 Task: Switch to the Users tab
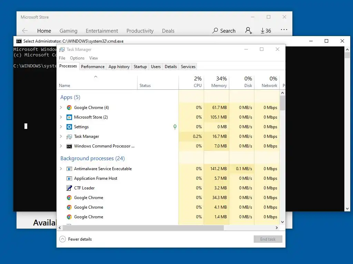tap(156, 67)
